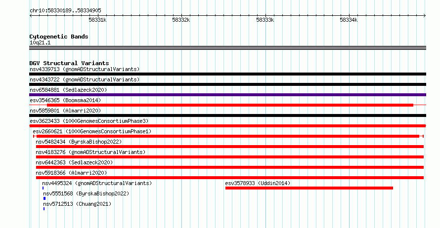Open nsv5551568 ByrskaBishop2022 label
This screenshot has height=228, width=440.
pyautogui.click(x=86, y=193)
